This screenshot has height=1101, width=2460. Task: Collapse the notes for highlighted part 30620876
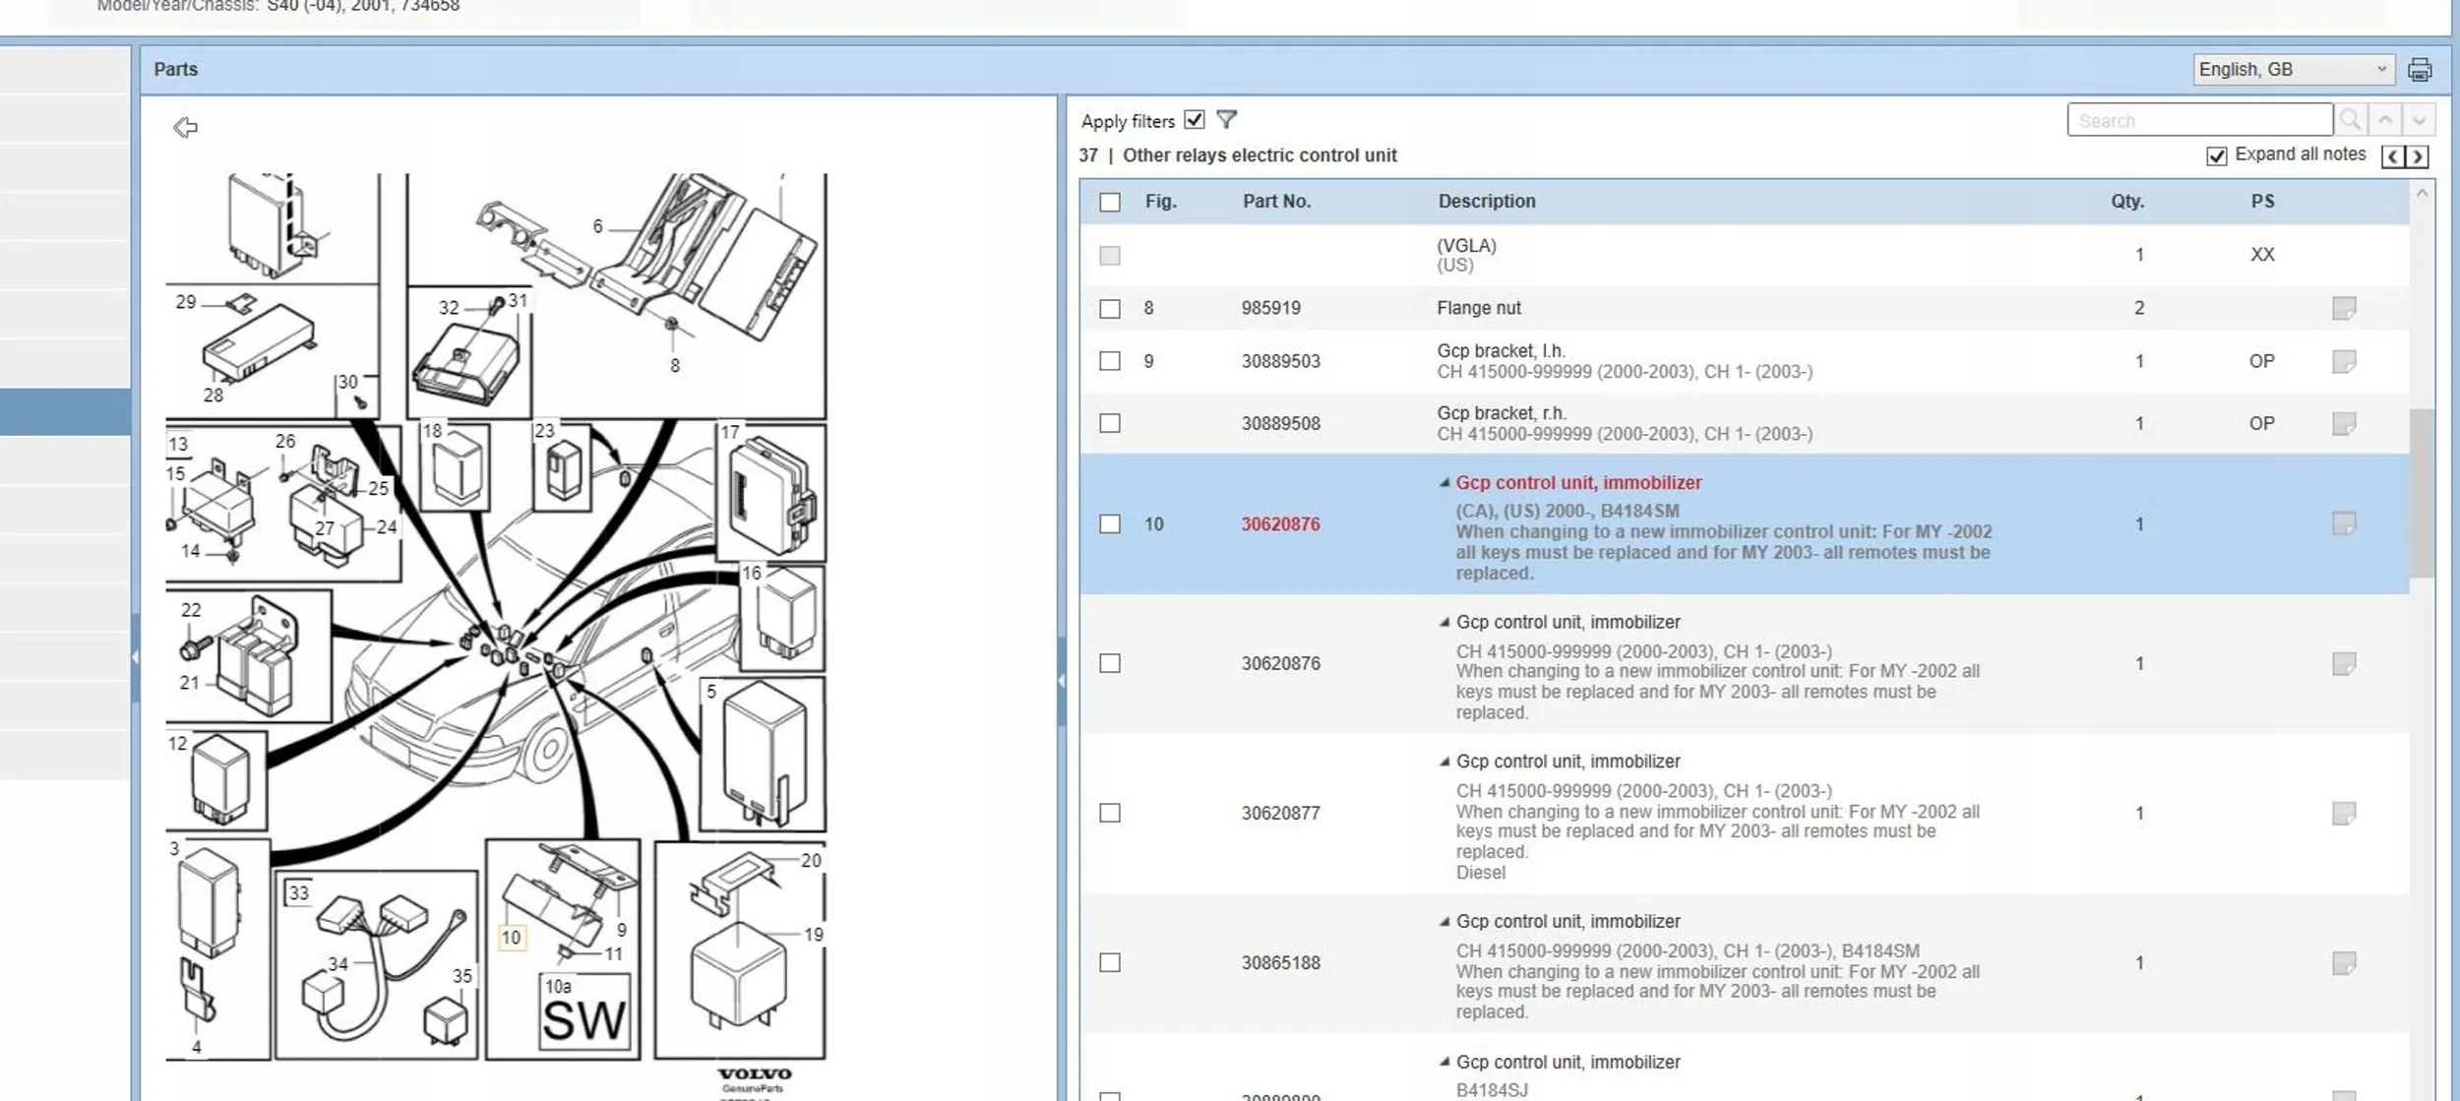coord(1445,482)
